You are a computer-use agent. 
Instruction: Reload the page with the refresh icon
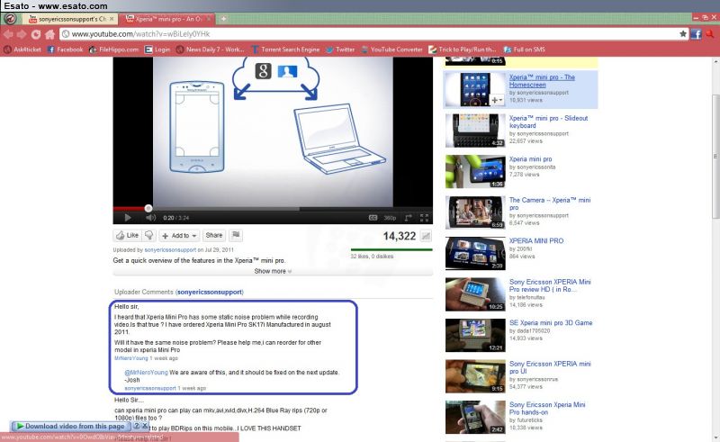point(36,34)
